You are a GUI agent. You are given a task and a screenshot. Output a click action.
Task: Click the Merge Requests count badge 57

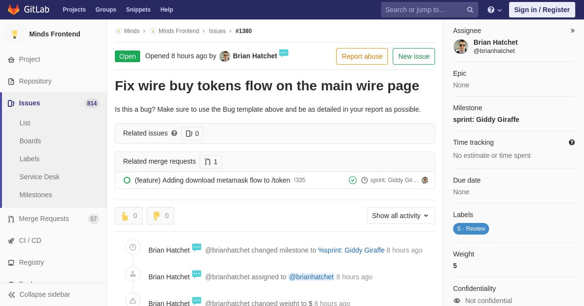[x=93, y=219]
